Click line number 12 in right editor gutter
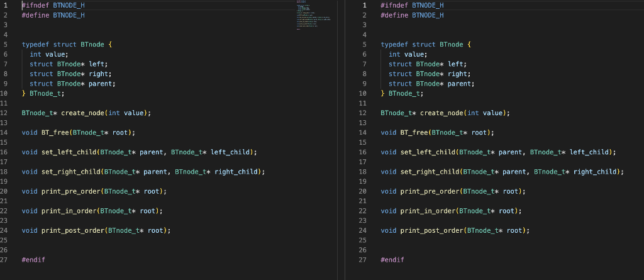Viewport: 644px width, 280px height. pyautogui.click(x=362, y=113)
